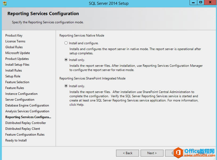Select Native Mode 'Install only' radio button
Screen dimensions: 217x160
(x=66, y=60)
